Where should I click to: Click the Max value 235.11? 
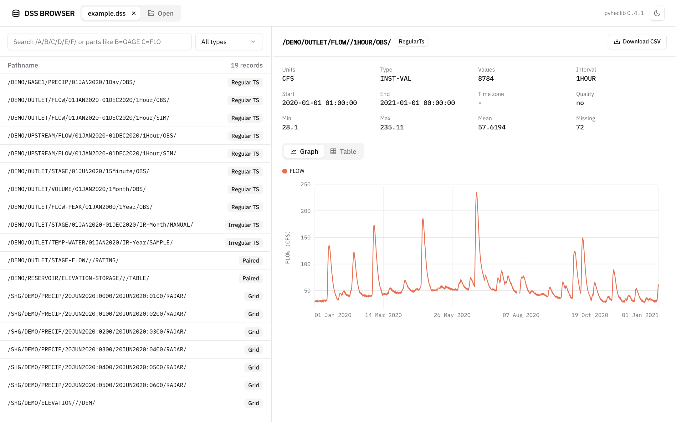coord(392,127)
